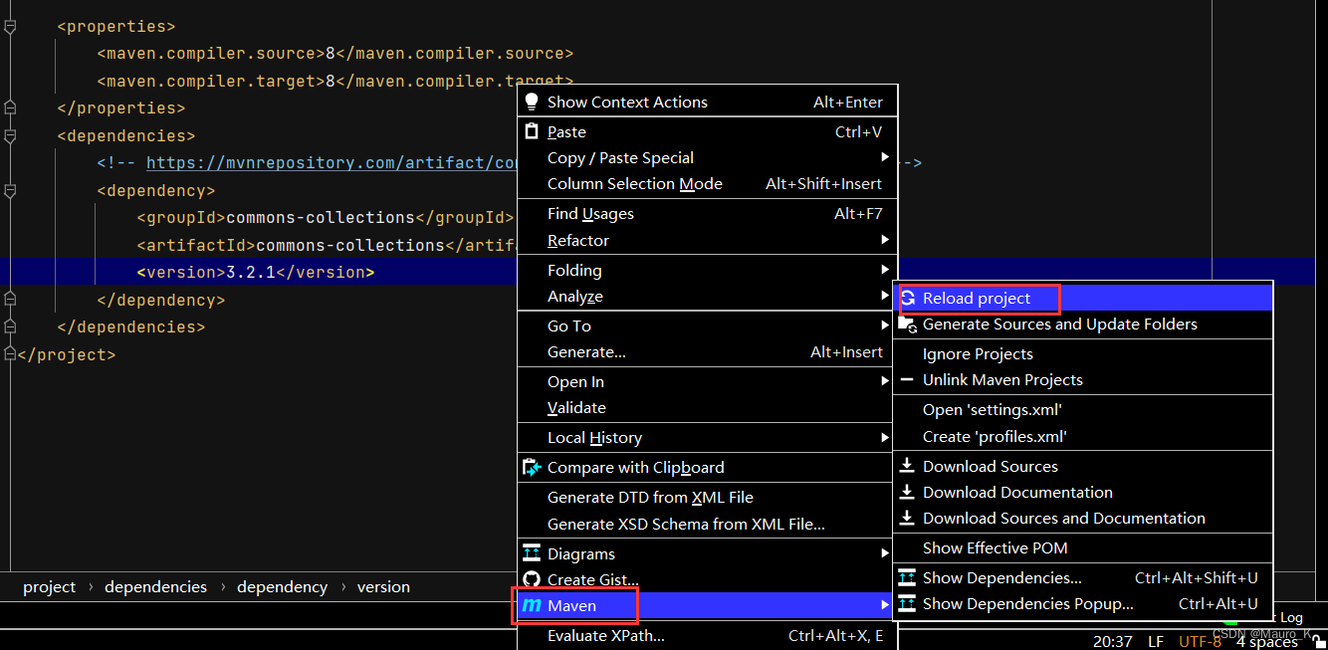This screenshot has height=650, width=1328.
Task: Collapse the properties tag fold marker
Action: click(10, 27)
